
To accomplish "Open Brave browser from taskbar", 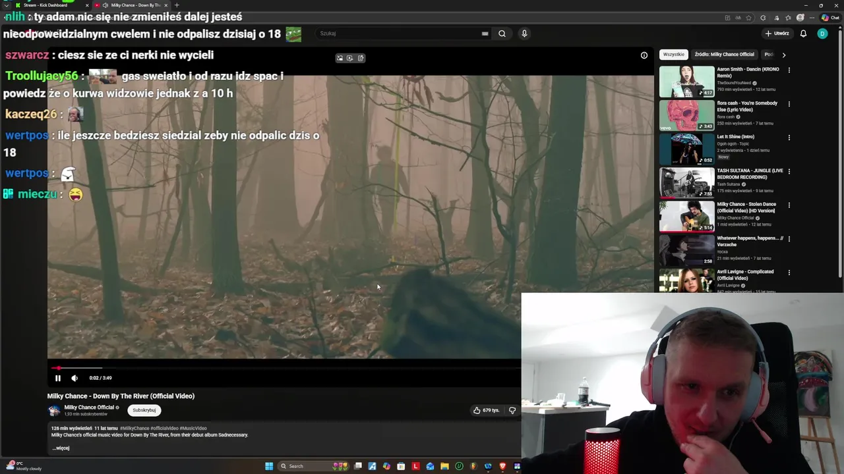I will (x=502, y=466).
